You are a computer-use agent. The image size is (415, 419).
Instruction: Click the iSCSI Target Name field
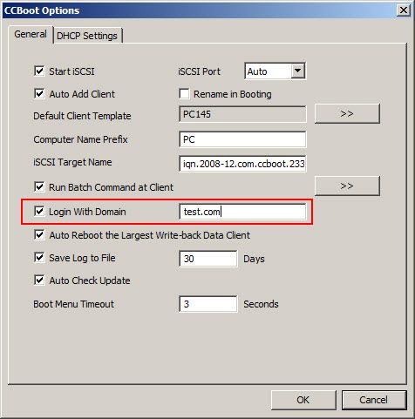click(x=242, y=164)
